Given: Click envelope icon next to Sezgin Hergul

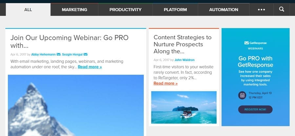Looking at the screenshot, I should (x=85, y=54).
